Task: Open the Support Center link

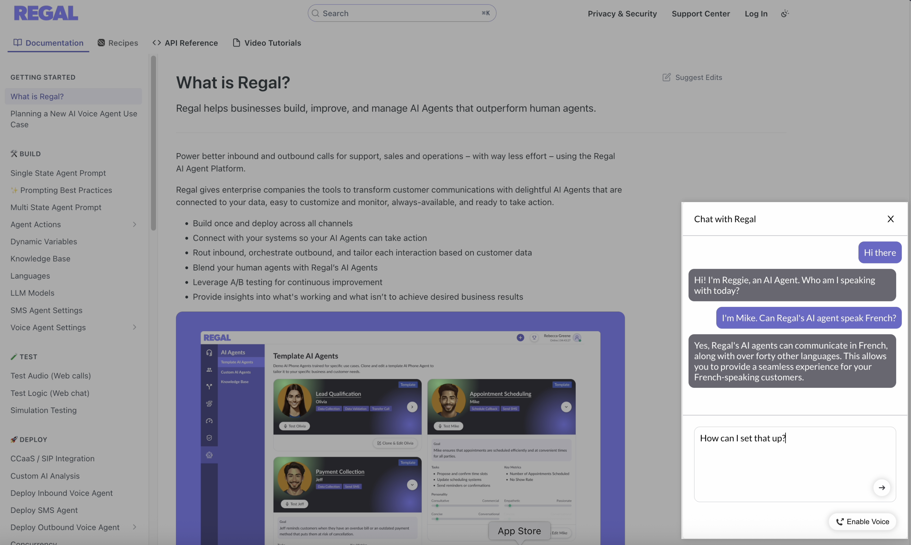Action: pyautogui.click(x=700, y=13)
